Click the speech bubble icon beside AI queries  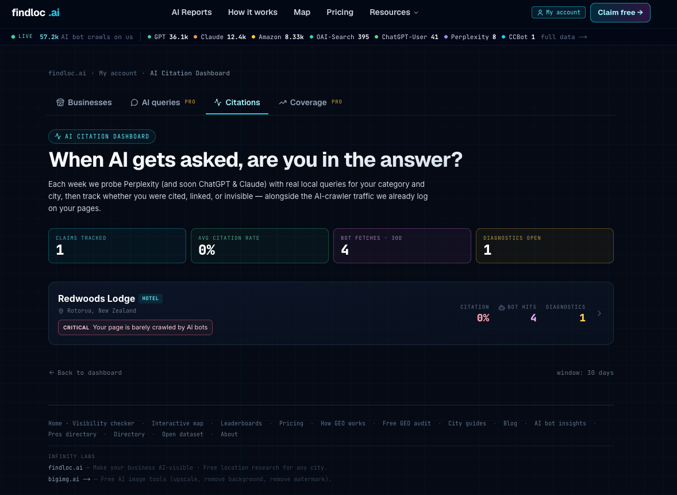click(134, 102)
